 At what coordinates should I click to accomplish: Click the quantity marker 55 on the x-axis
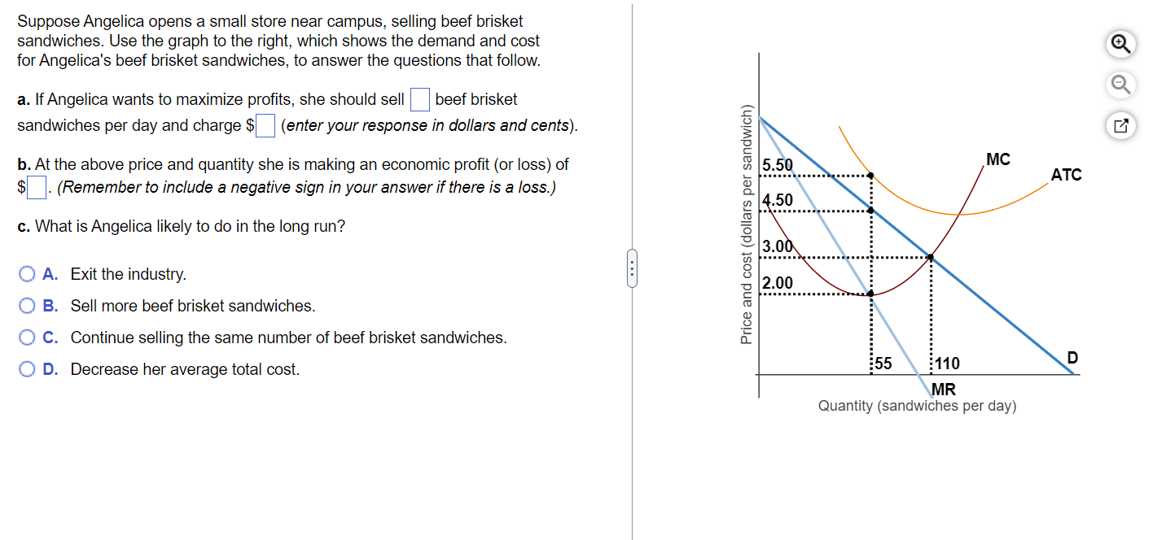(882, 364)
